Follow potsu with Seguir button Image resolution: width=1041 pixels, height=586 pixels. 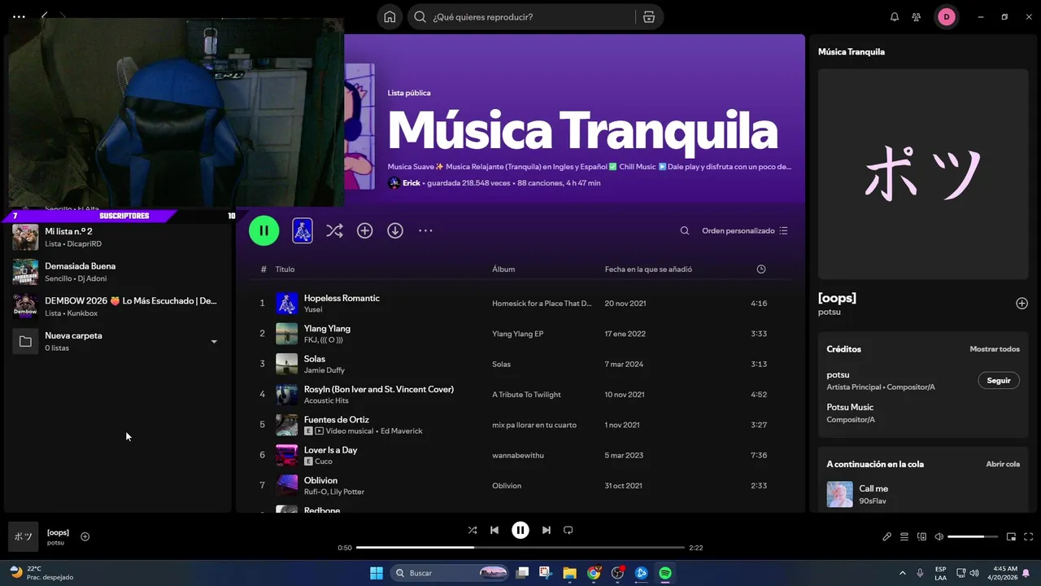point(999,380)
